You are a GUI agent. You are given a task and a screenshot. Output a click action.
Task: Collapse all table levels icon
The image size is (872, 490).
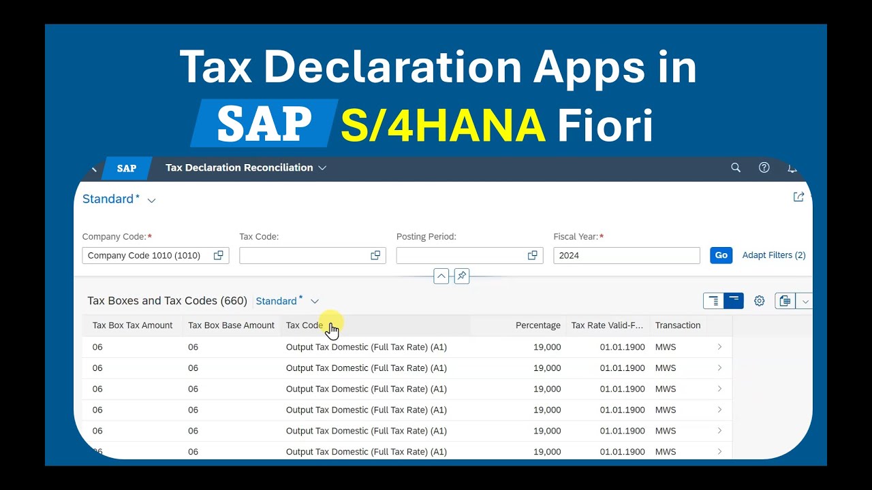(x=734, y=301)
